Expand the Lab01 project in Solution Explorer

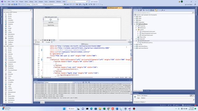click(135, 17)
